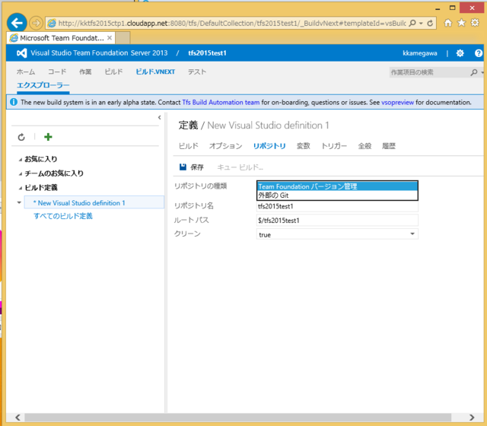
Task: Refresh the build definitions list
Action: [21, 137]
